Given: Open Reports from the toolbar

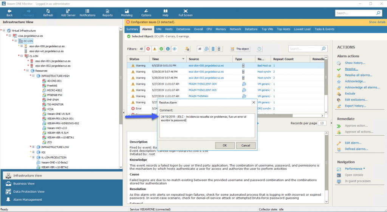Looking at the screenshot, I should (107, 13).
